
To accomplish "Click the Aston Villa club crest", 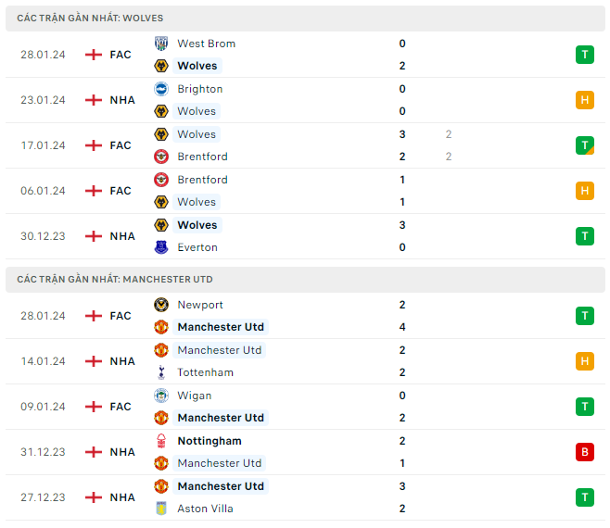I will (x=160, y=509).
